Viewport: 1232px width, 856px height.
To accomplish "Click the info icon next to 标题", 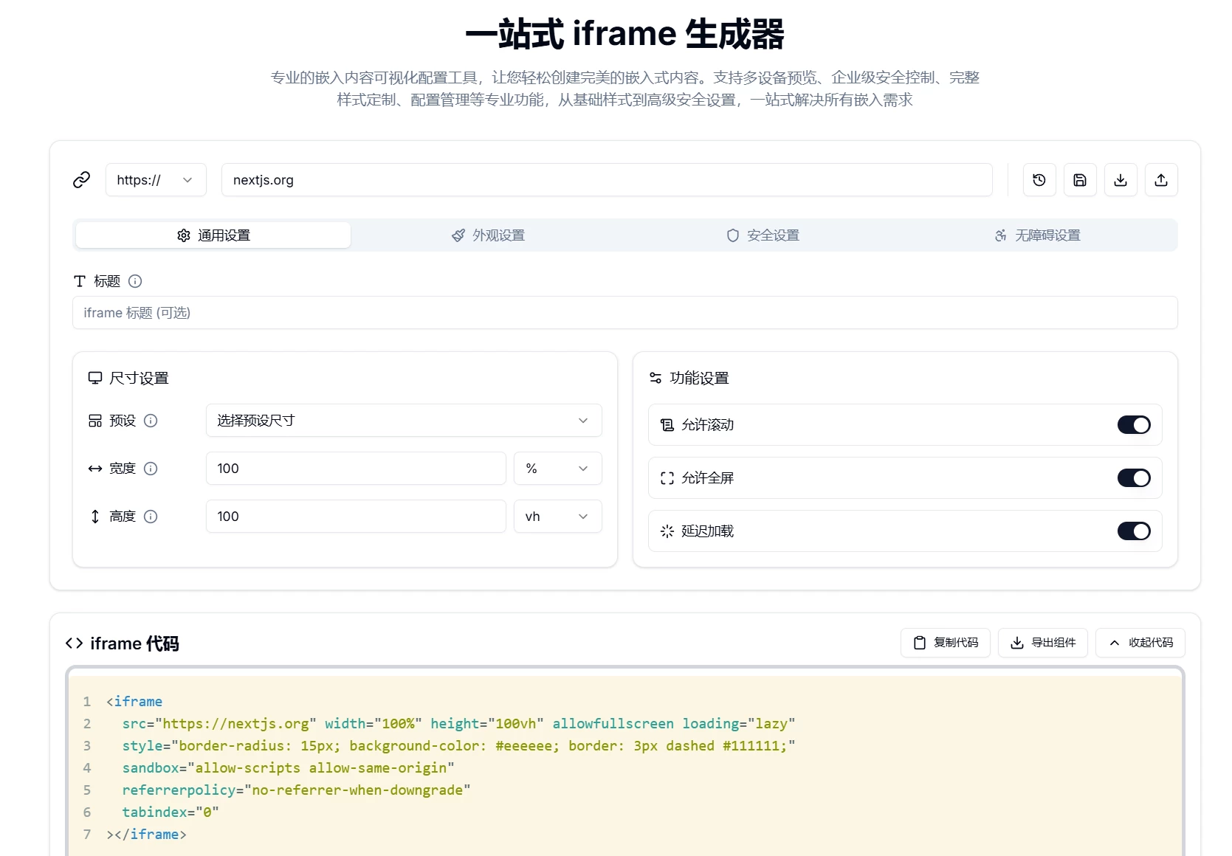I will pos(134,281).
